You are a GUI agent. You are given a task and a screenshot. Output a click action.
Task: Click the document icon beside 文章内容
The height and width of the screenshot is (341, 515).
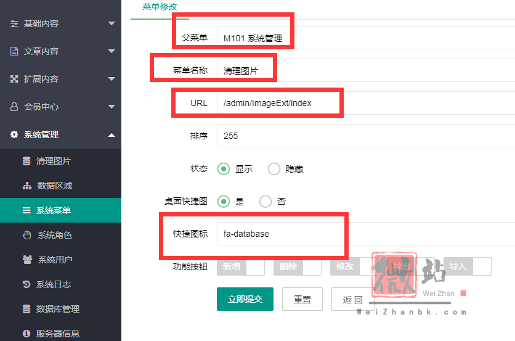[x=14, y=51]
